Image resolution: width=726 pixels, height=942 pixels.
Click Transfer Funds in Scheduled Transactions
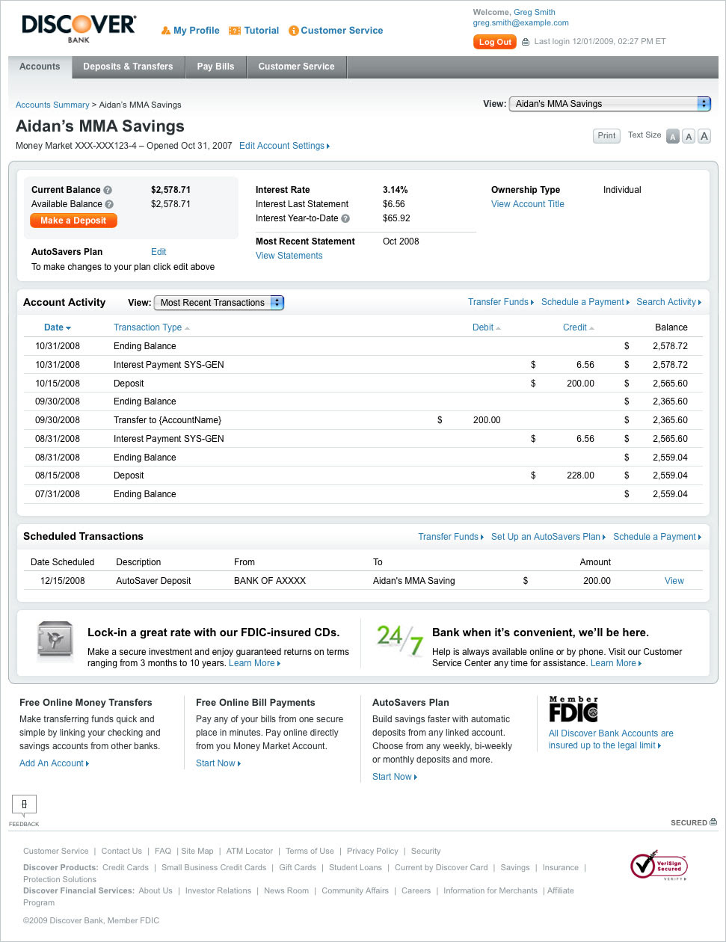pyautogui.click(x=451, y=537)
